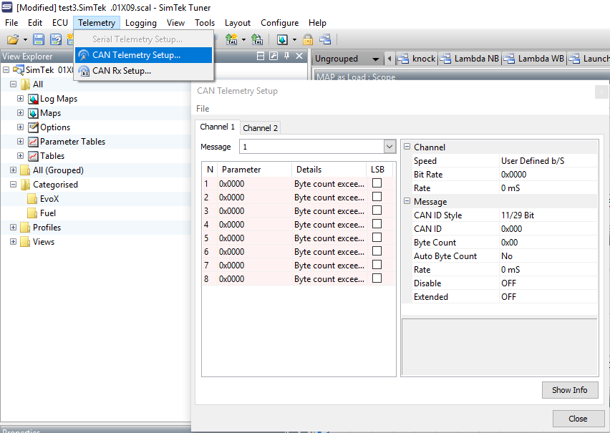The height and width of the screenshot is (433, 610).
Task: Expand the Profiles tree node
Action: [x=13, y=227]
